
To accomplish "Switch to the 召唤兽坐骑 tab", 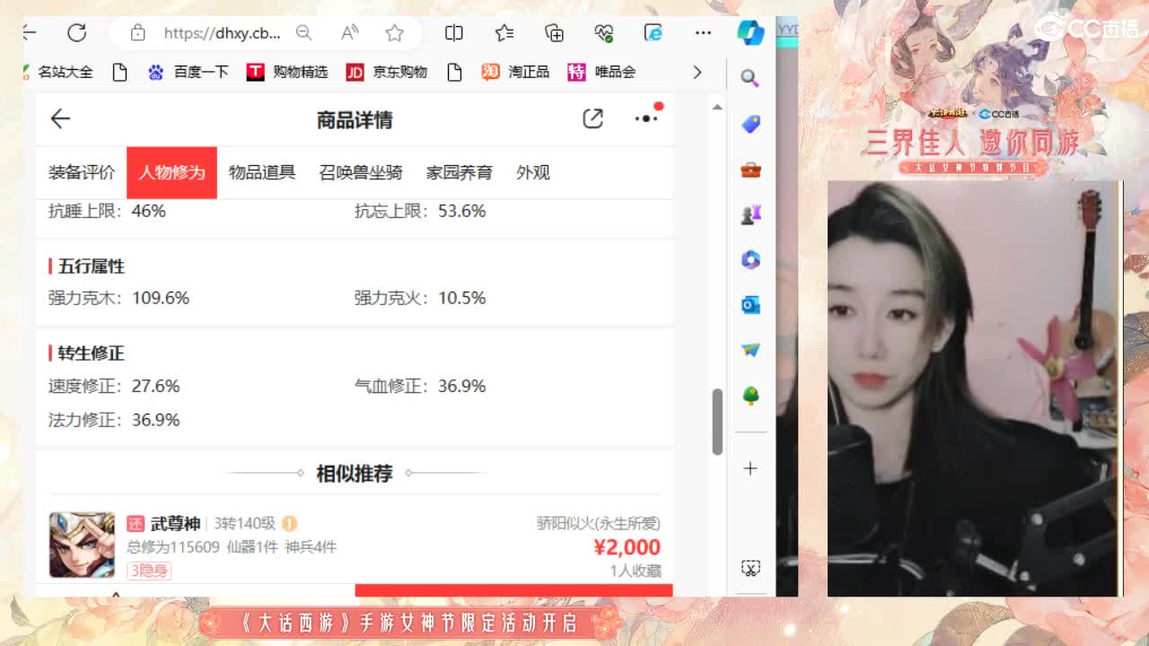I will (360, 172).
